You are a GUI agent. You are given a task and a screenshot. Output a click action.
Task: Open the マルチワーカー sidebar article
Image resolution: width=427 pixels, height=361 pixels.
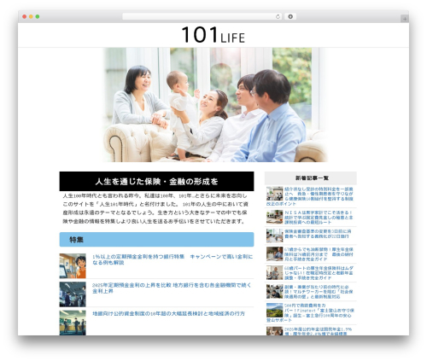tap(319, 292)
